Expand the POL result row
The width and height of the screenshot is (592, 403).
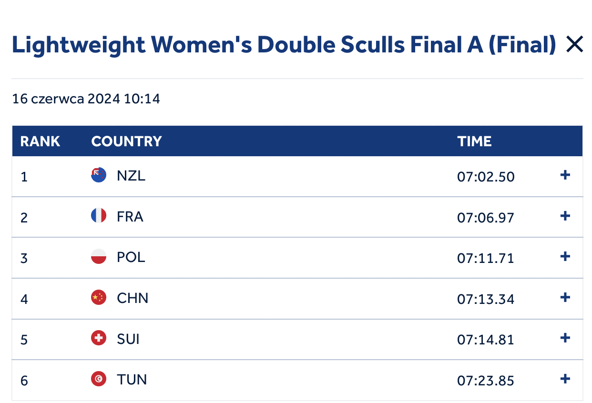pyautogui.click(x=565, y=257)
